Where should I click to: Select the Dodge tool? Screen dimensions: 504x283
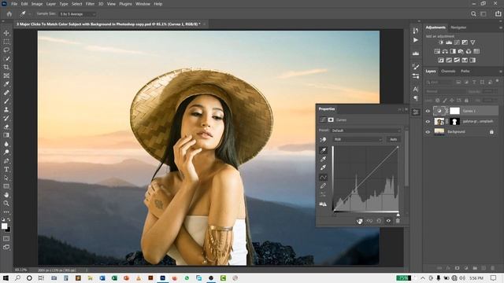pyautogui.click(x=6, y=152)
